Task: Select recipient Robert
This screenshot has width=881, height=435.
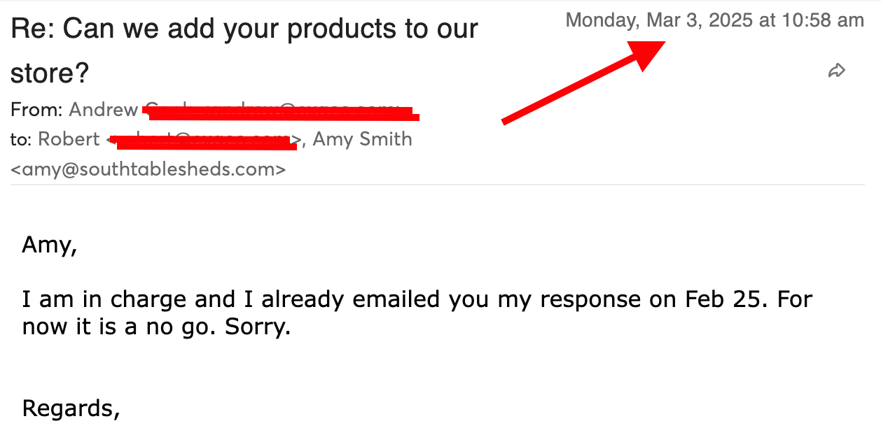Action: 69,139
